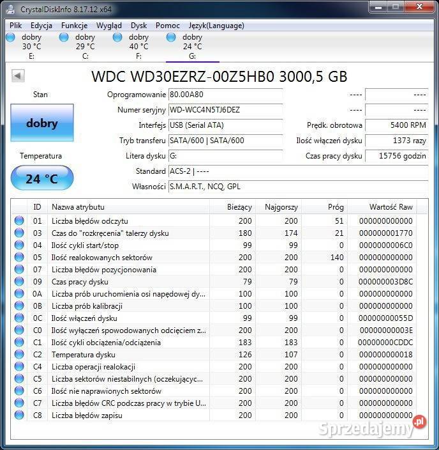
Task: Click status orb for attribute 01 row
Action: click(19, 221)
